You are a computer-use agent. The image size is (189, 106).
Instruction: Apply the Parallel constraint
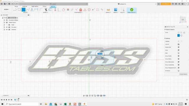(x=72, y=10)
